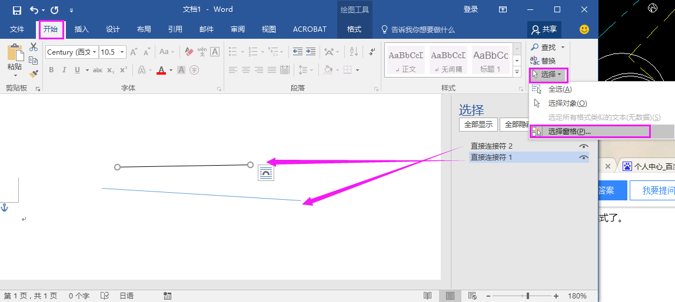Click the Superscript icon
Image resolution: width=675 pixels, height=302 pixels.
coord(124,70)
